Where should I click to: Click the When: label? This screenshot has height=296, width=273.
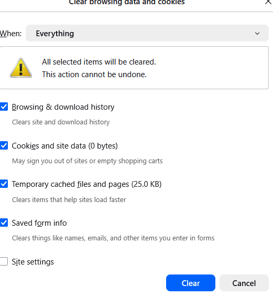(x=11, y=34)
